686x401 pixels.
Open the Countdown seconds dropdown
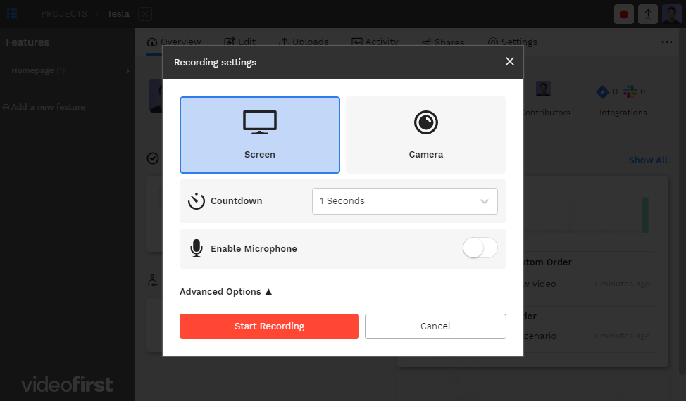coord(404,201)
